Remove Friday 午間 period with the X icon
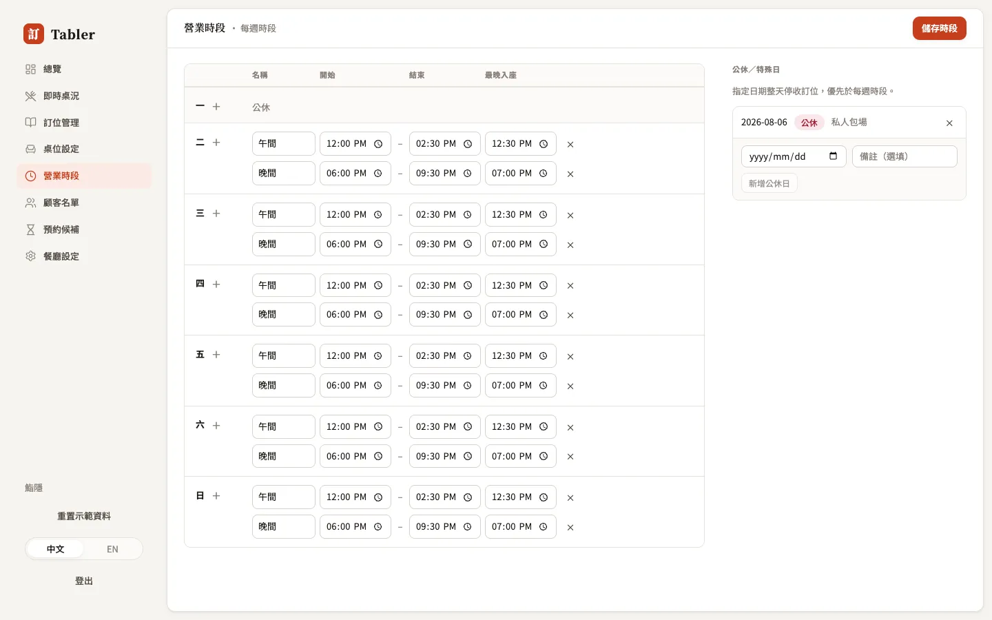This screenshot has height=620, width=992. pos(570,357)
